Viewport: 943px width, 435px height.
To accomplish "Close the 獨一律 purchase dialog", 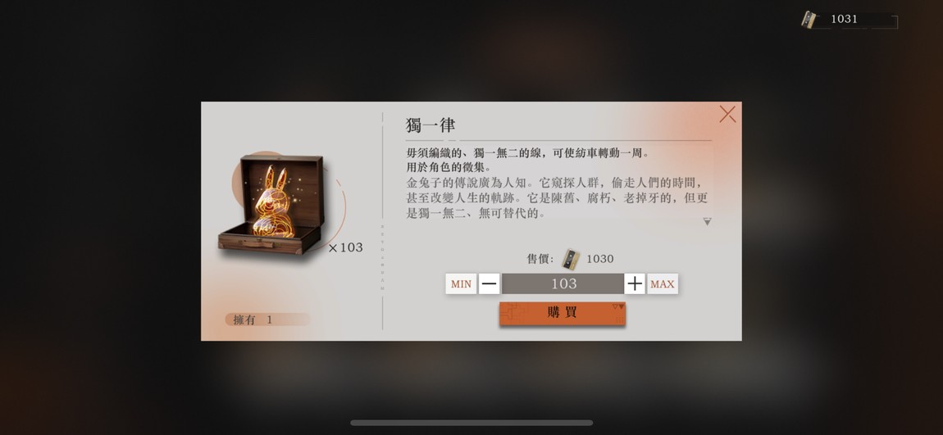I will click(x=727, y=114).
